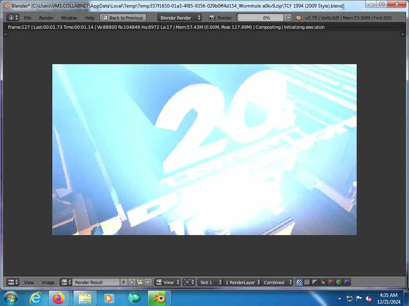Click the Blender logo icon in header
409x306 pixels.
[298, 18]
